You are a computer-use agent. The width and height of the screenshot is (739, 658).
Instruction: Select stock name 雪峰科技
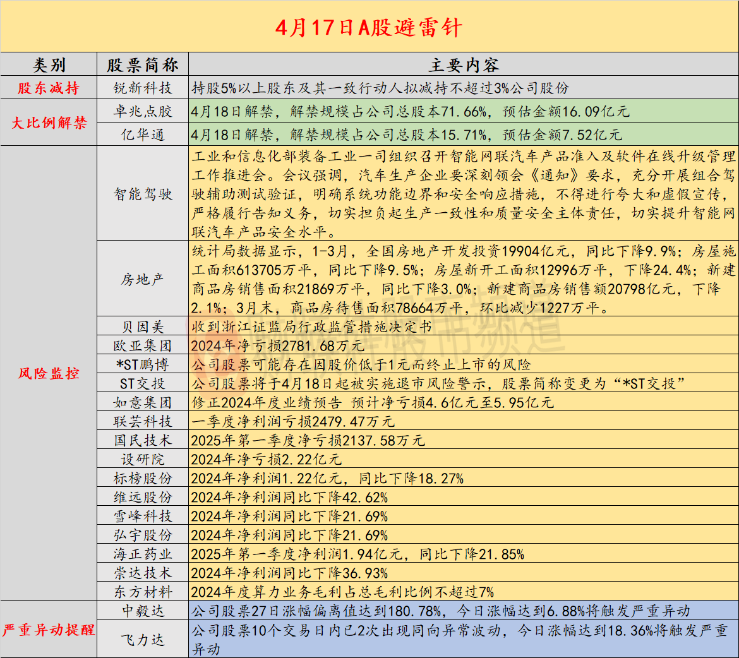point(143,516)
